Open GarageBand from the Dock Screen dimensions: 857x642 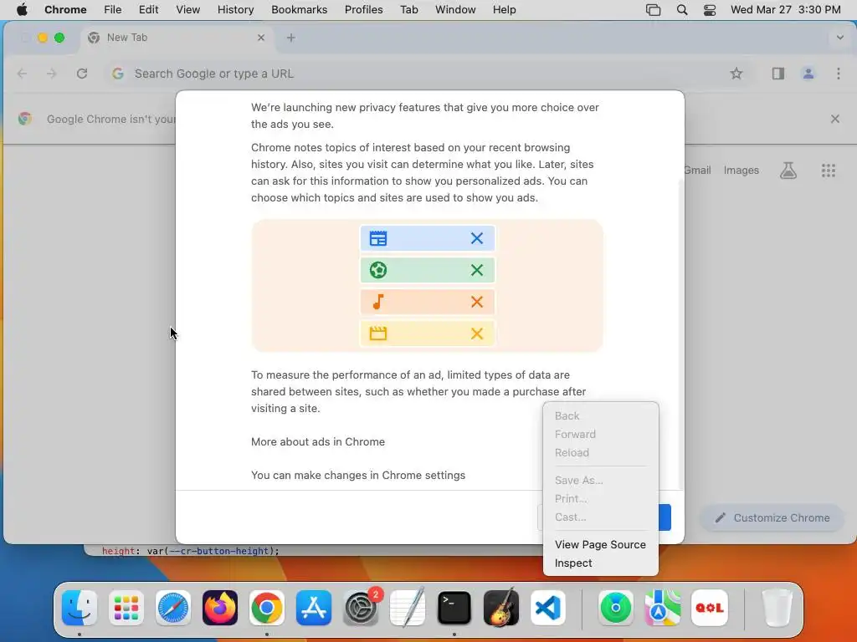click(501, 608)
